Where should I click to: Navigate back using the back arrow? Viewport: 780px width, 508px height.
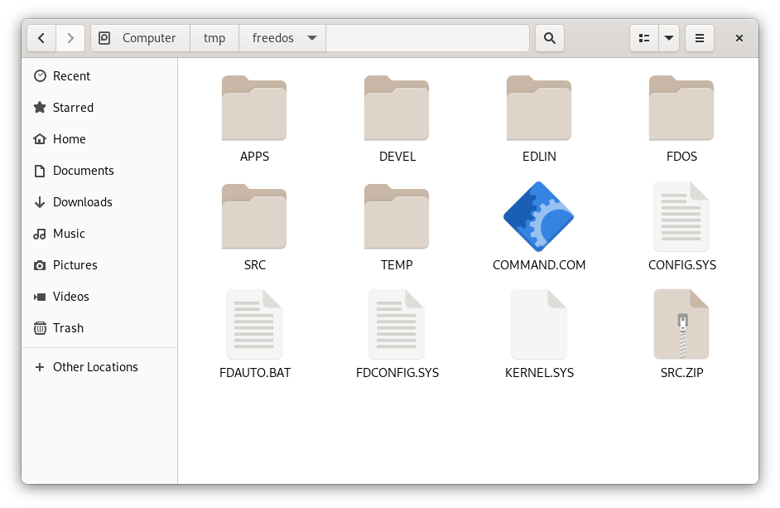point(41,38)
